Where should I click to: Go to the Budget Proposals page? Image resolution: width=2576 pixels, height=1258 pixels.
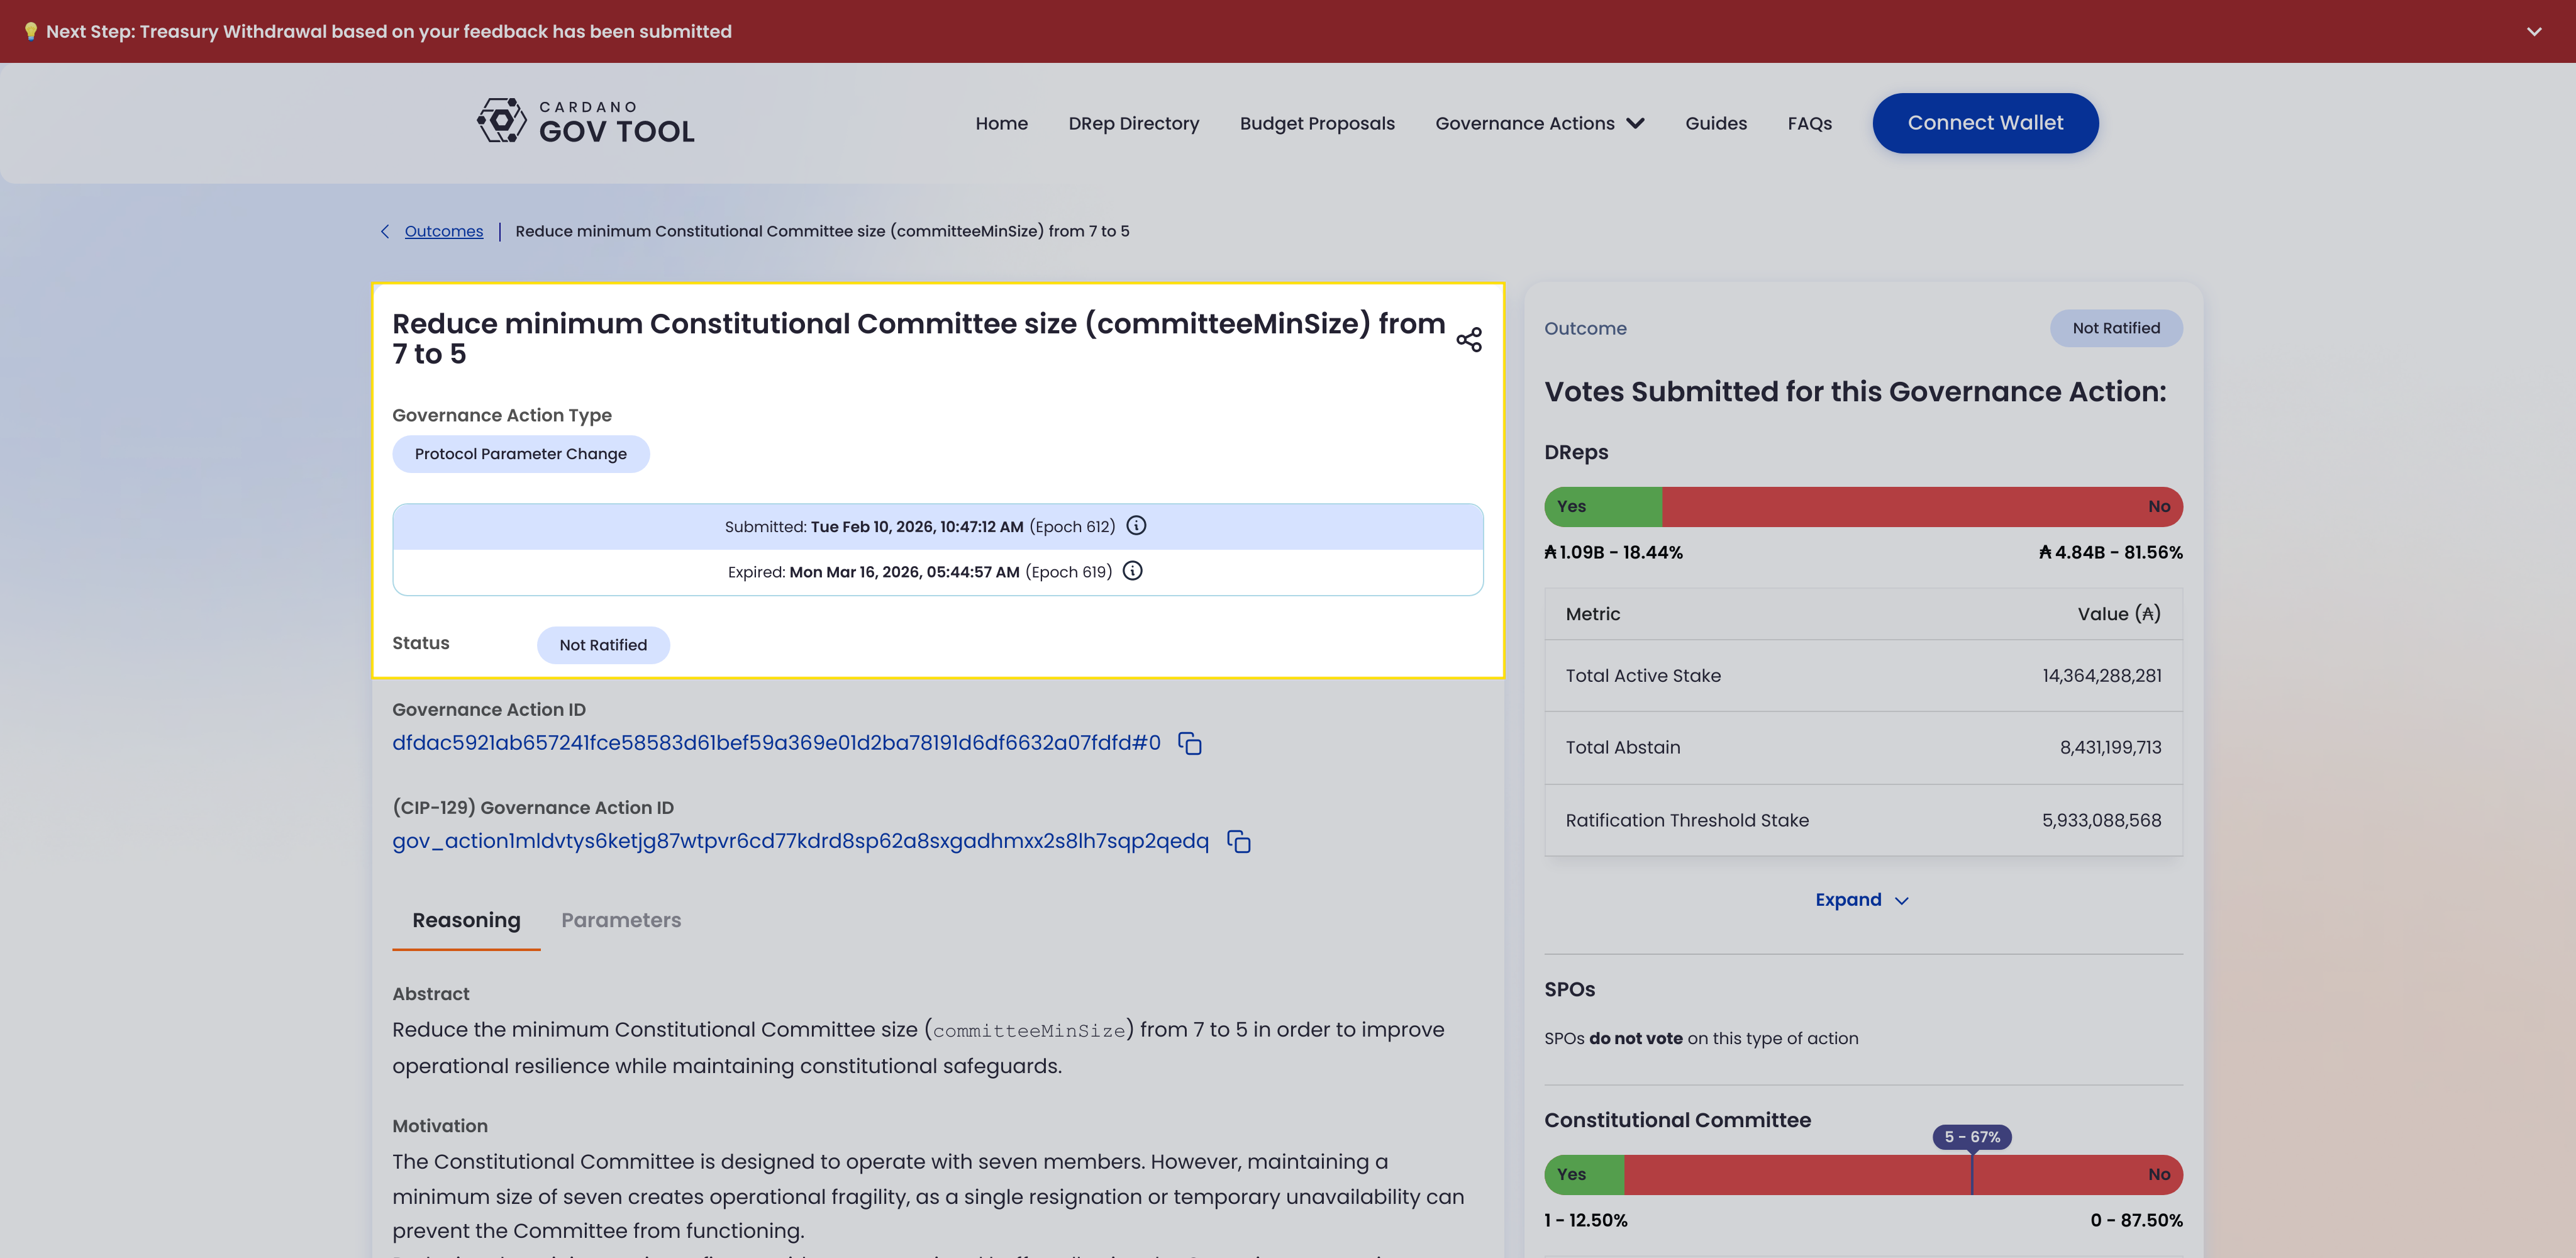(1316, 123)
